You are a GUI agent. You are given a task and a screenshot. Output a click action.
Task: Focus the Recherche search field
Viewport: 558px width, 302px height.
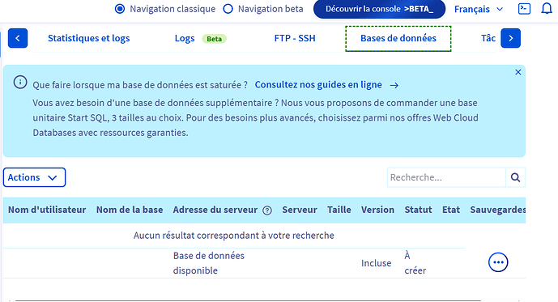tap(446, 177)
